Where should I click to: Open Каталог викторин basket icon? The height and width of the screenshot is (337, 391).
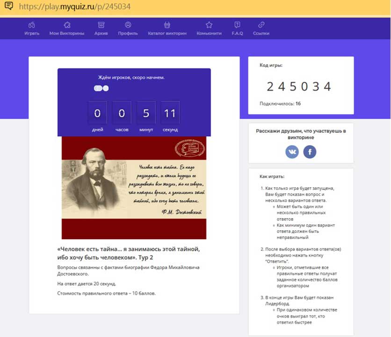(167, 25)
